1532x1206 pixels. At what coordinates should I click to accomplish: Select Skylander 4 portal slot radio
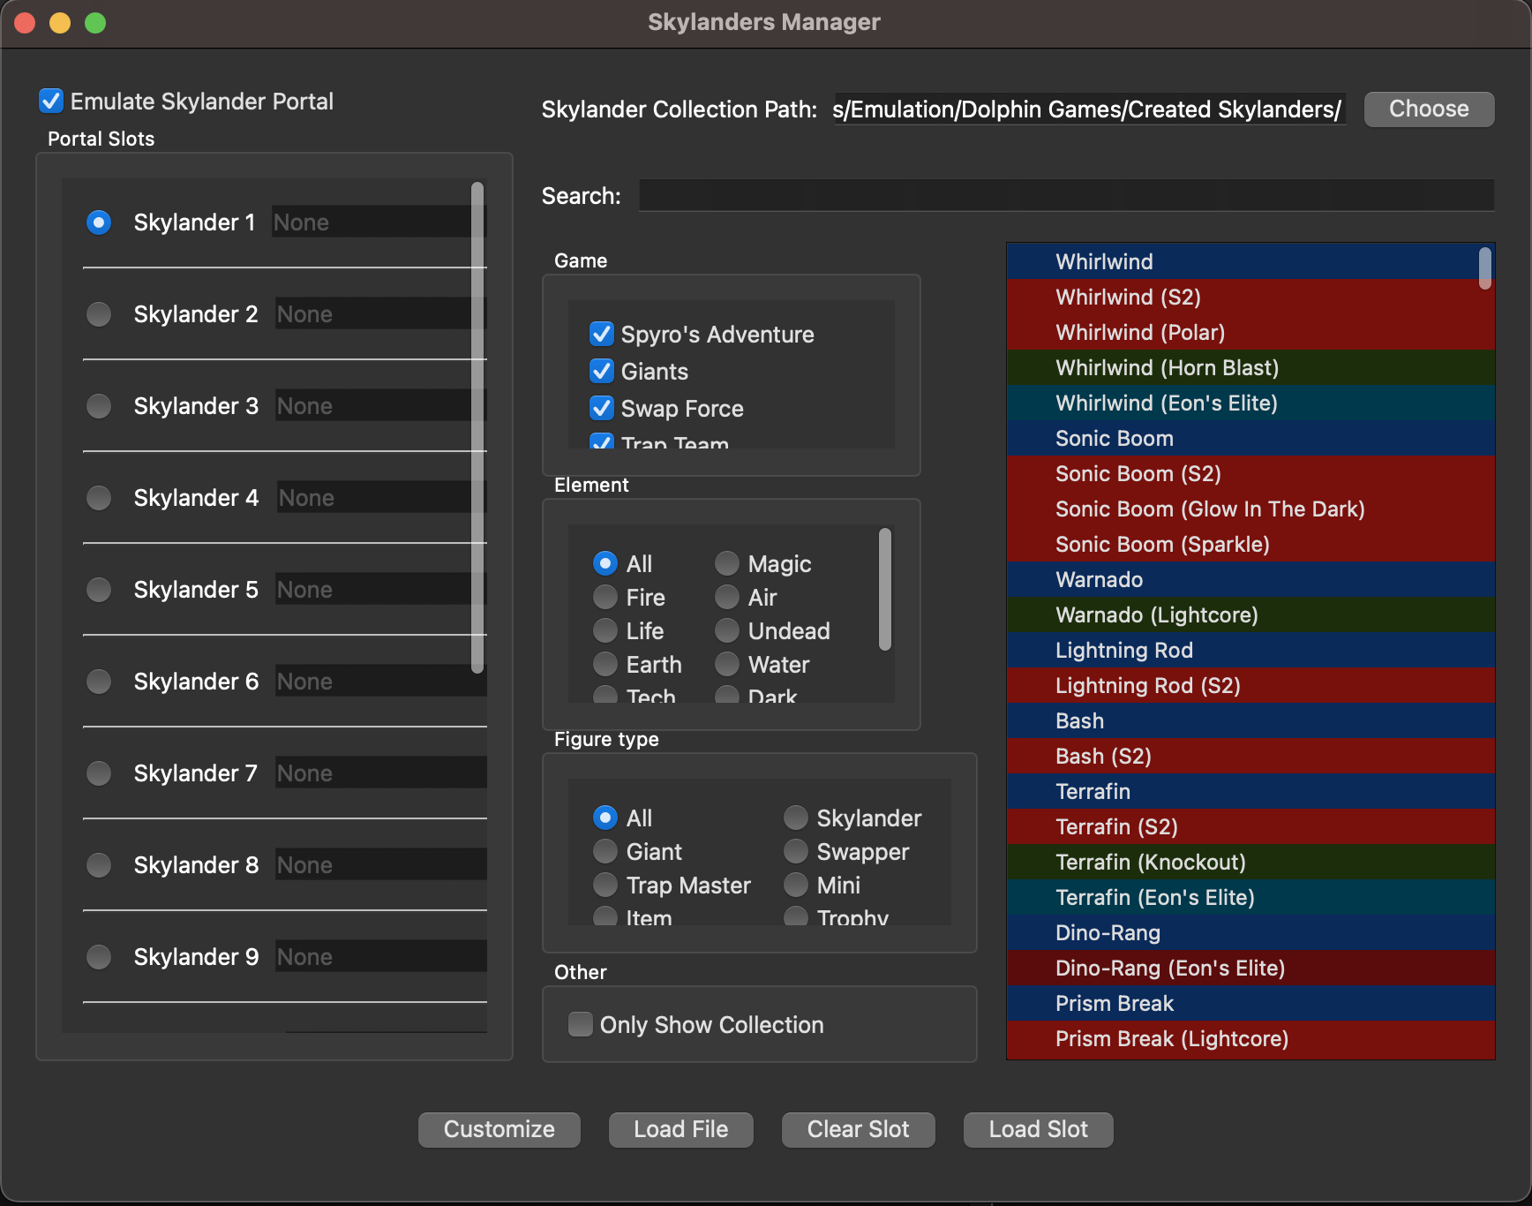click(99, 498)
